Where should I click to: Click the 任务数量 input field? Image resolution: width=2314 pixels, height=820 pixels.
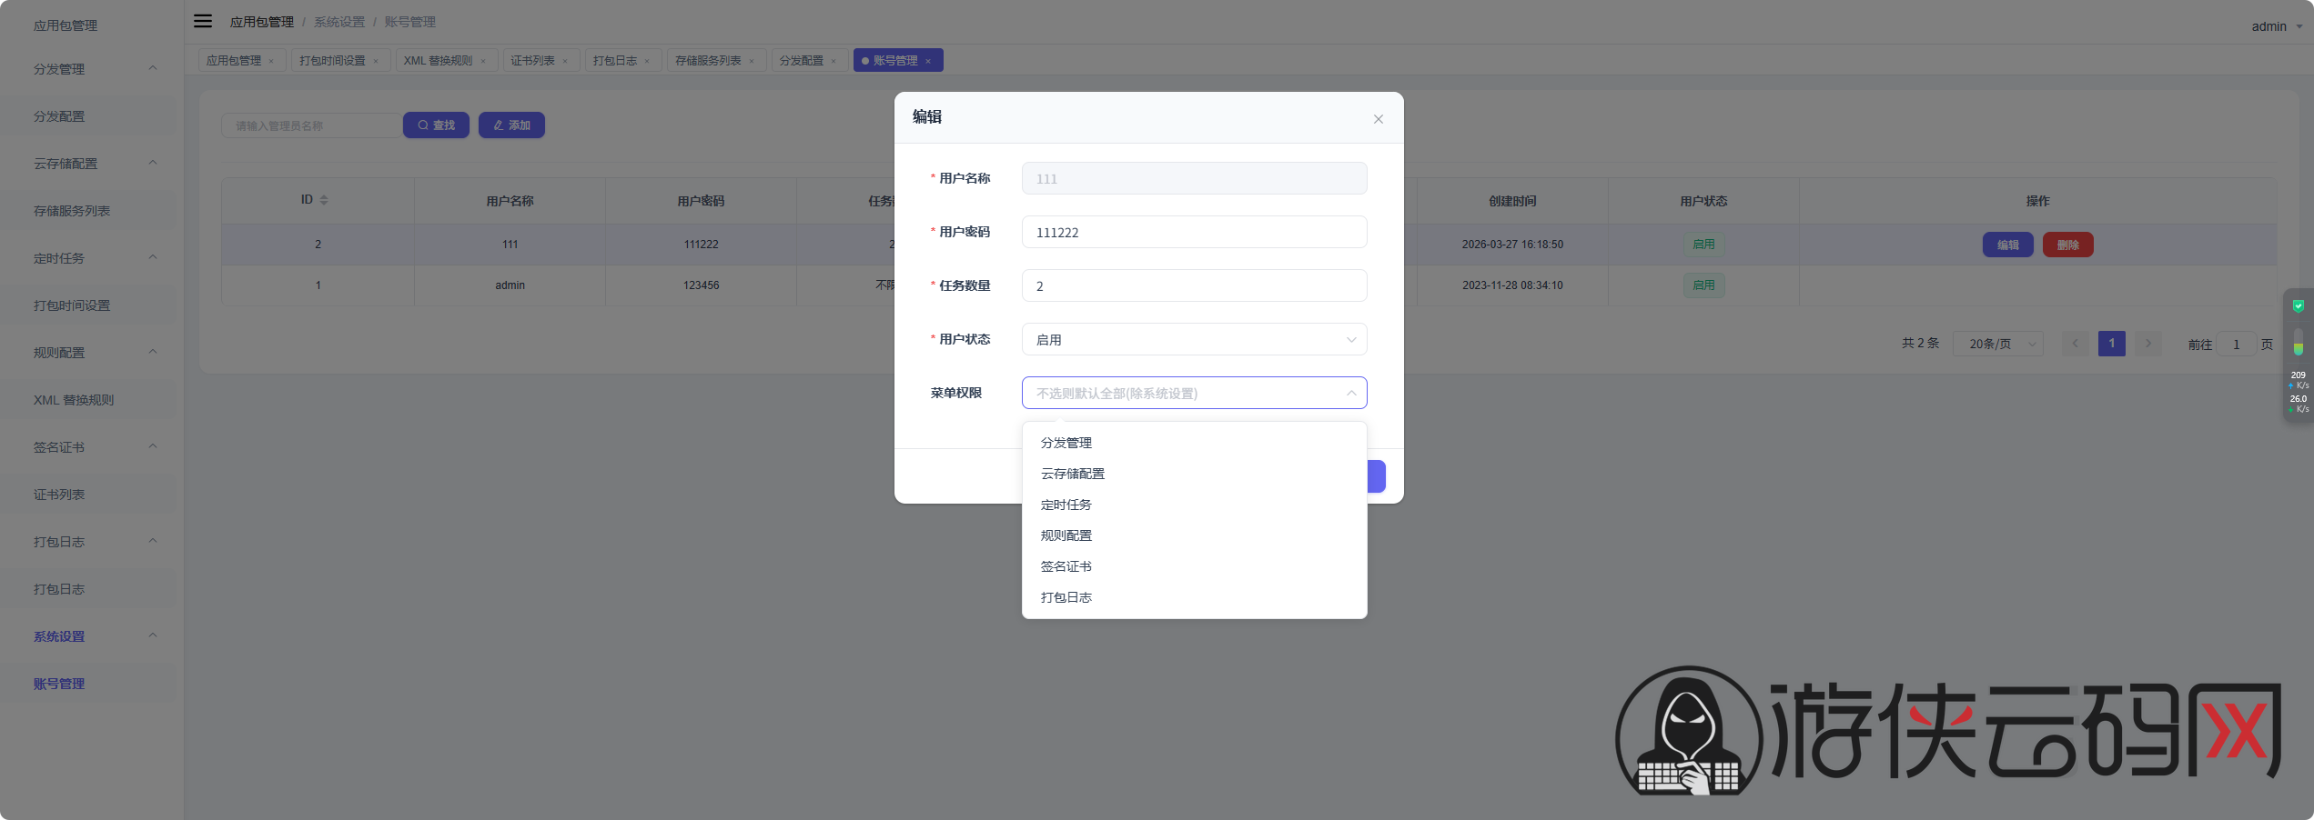tap(1193, 285)
